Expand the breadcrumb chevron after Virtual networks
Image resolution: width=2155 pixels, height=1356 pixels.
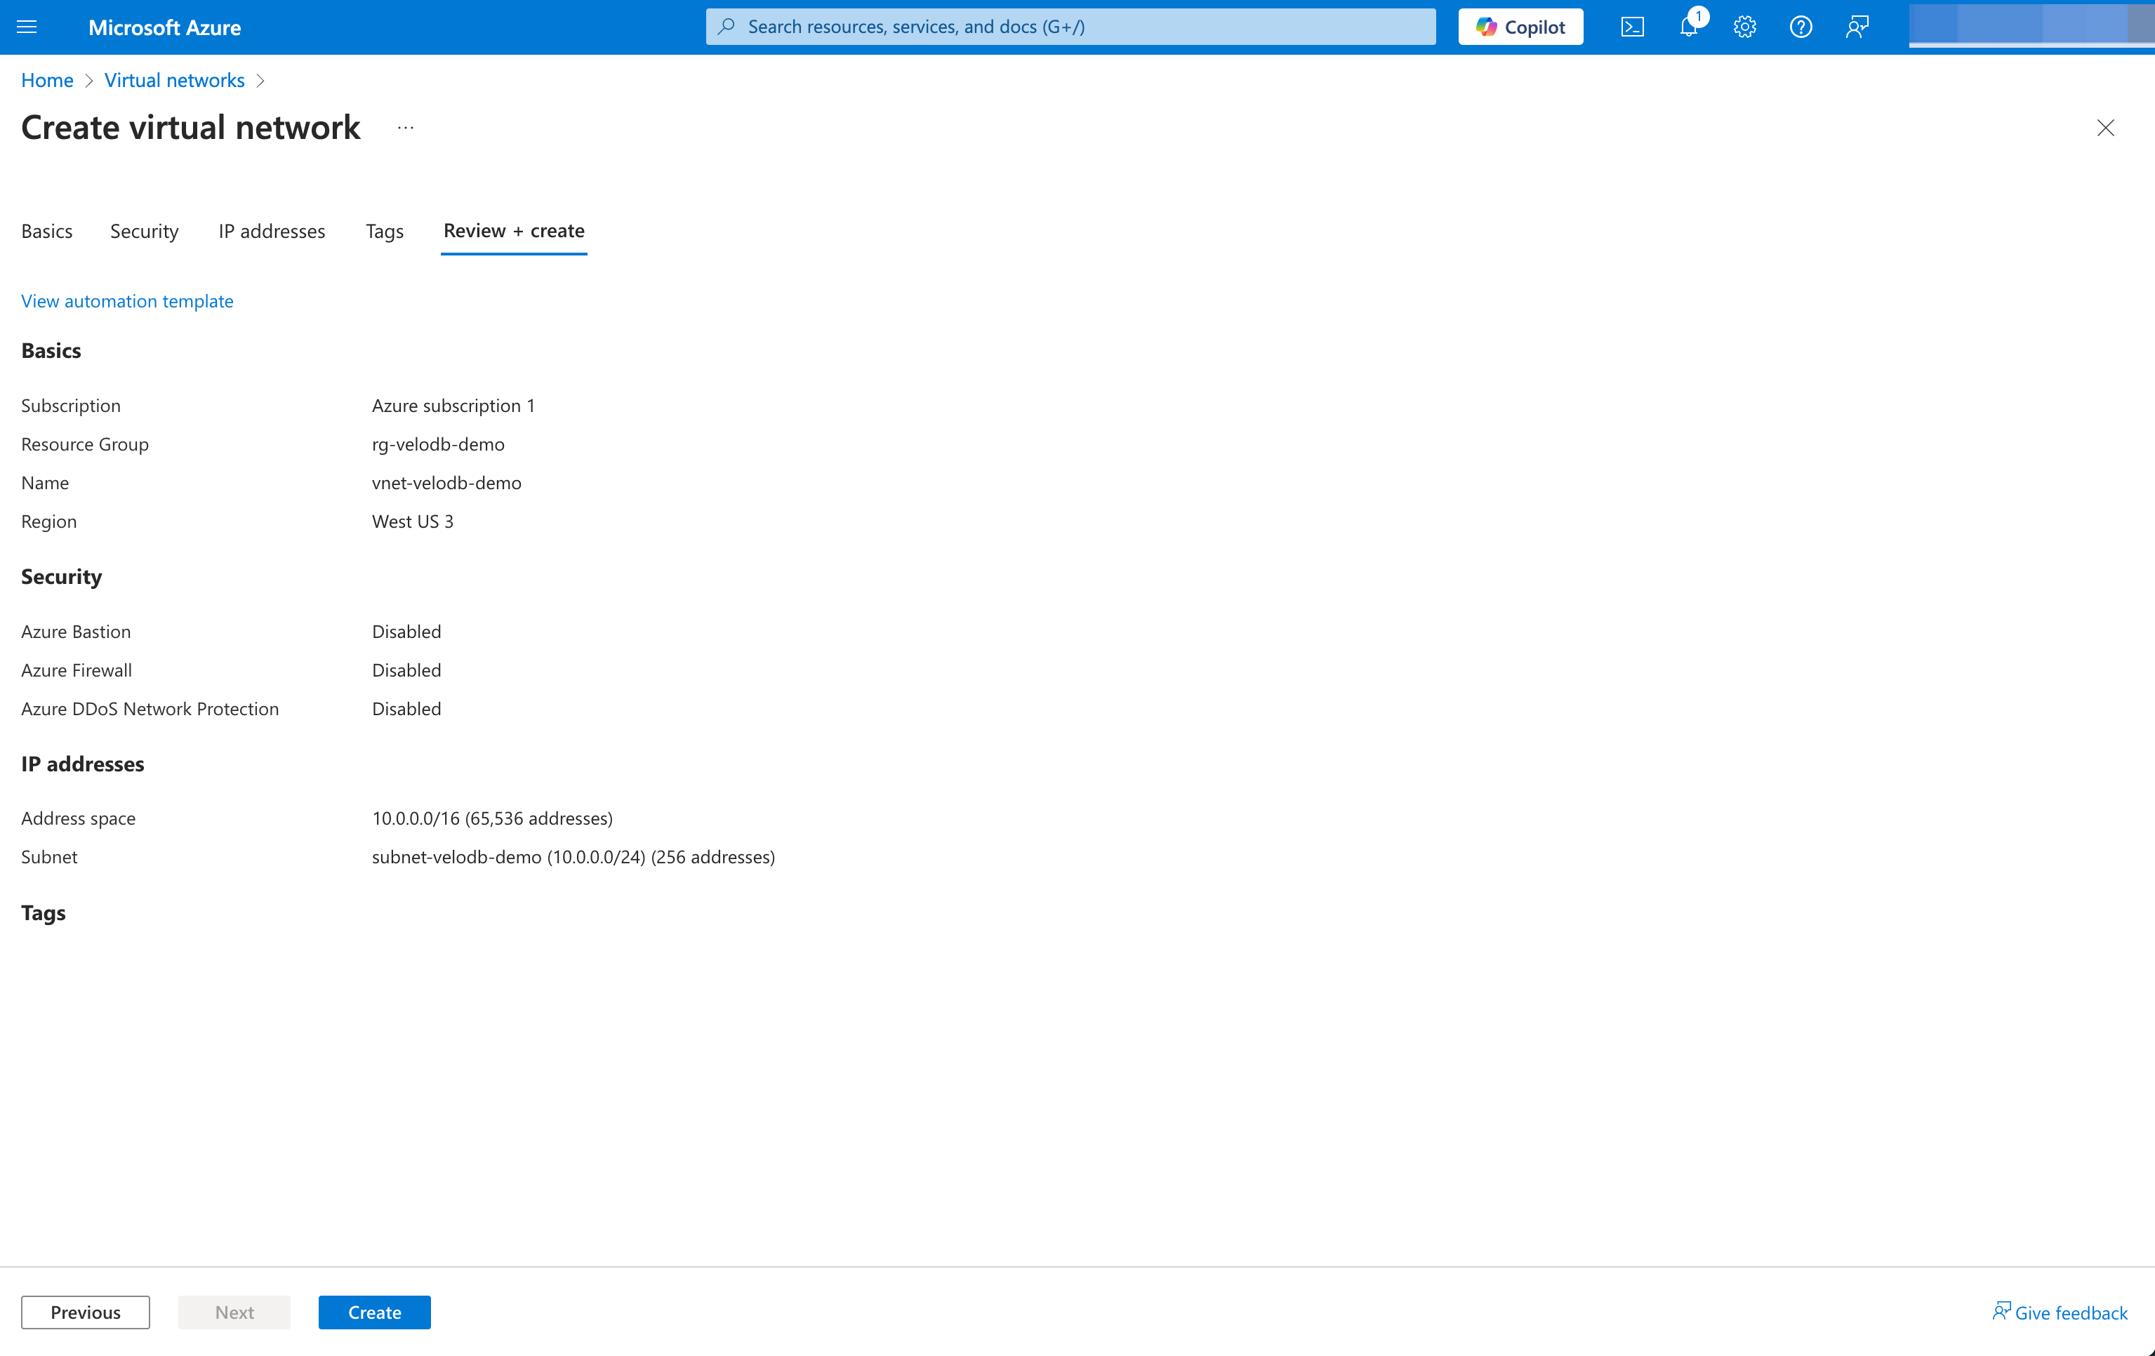[260, 81]
